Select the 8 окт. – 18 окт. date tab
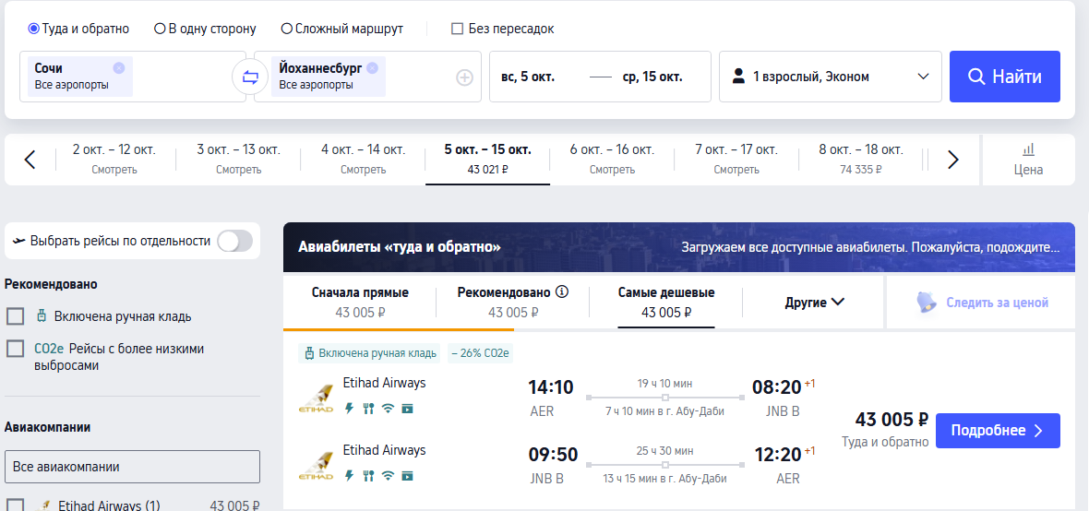 pyautogui.click(x=860, y=160)
